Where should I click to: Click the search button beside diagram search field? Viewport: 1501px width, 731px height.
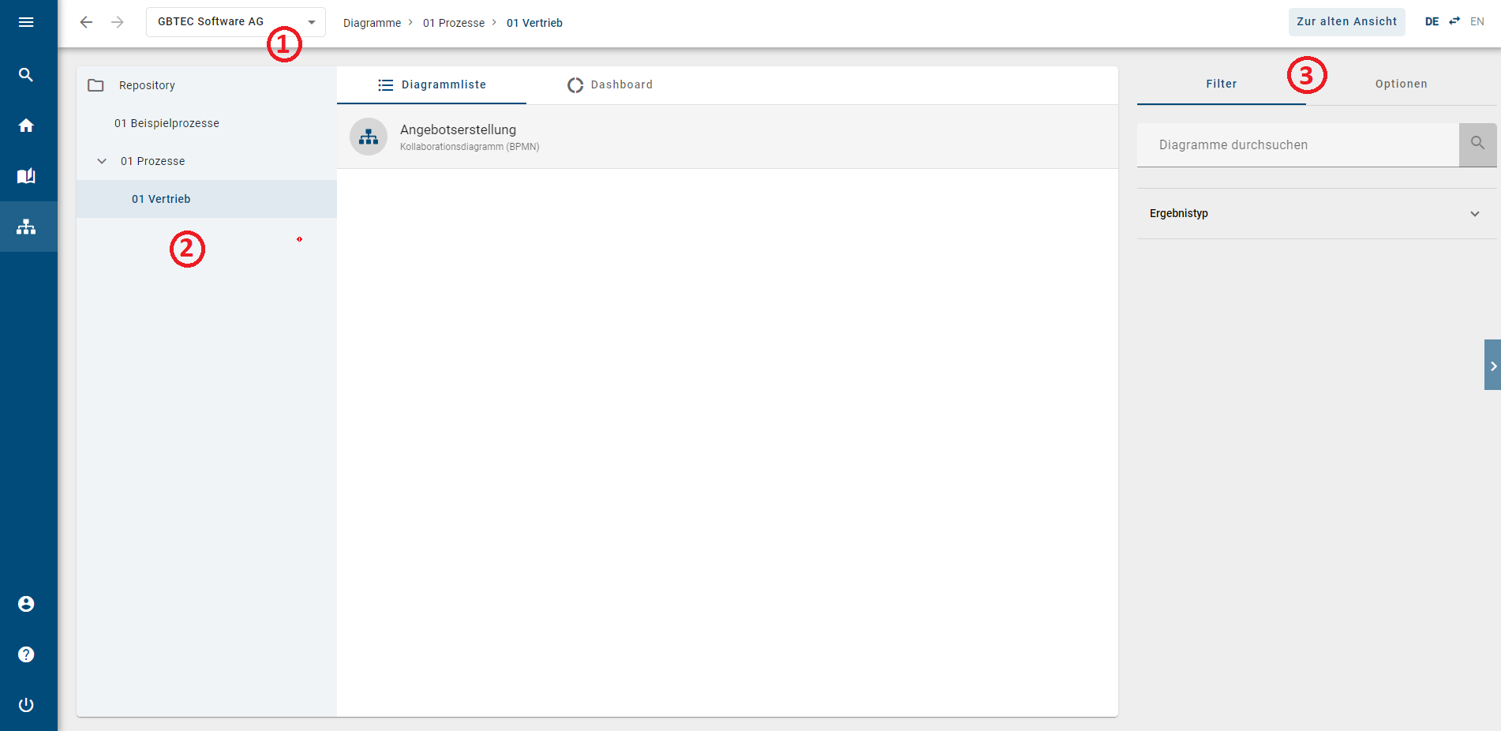click(x=1477, y=144)
